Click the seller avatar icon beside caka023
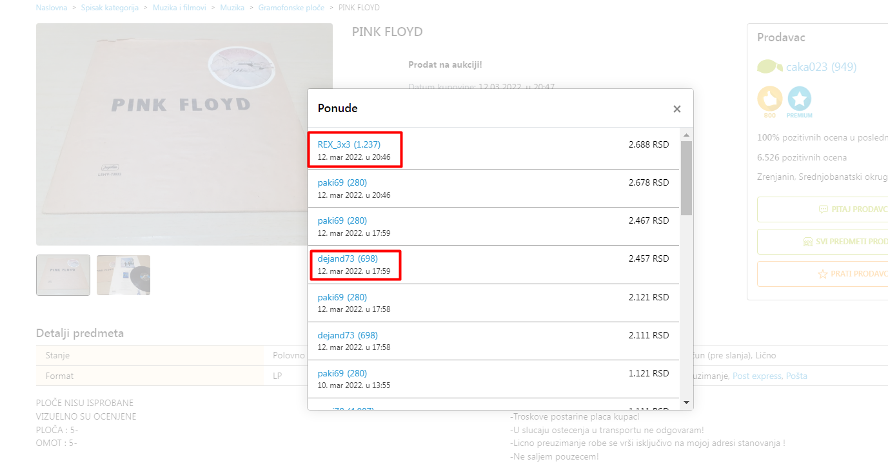Image resolution: width=888 pixels, height=466 pixels. 769,66
